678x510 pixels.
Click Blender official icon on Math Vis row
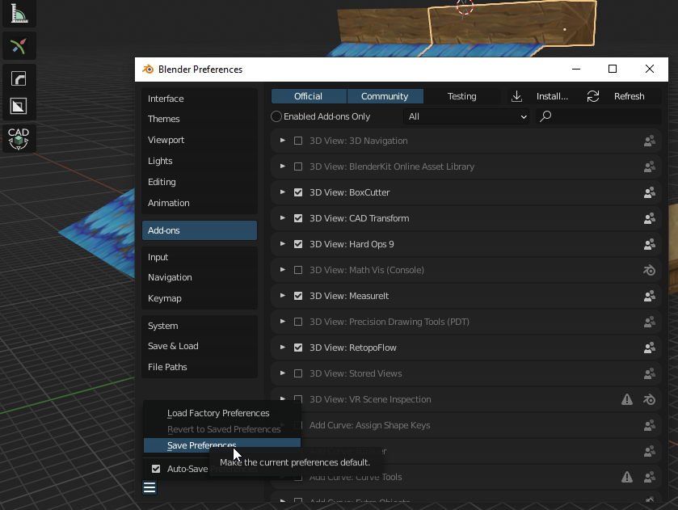650,270
